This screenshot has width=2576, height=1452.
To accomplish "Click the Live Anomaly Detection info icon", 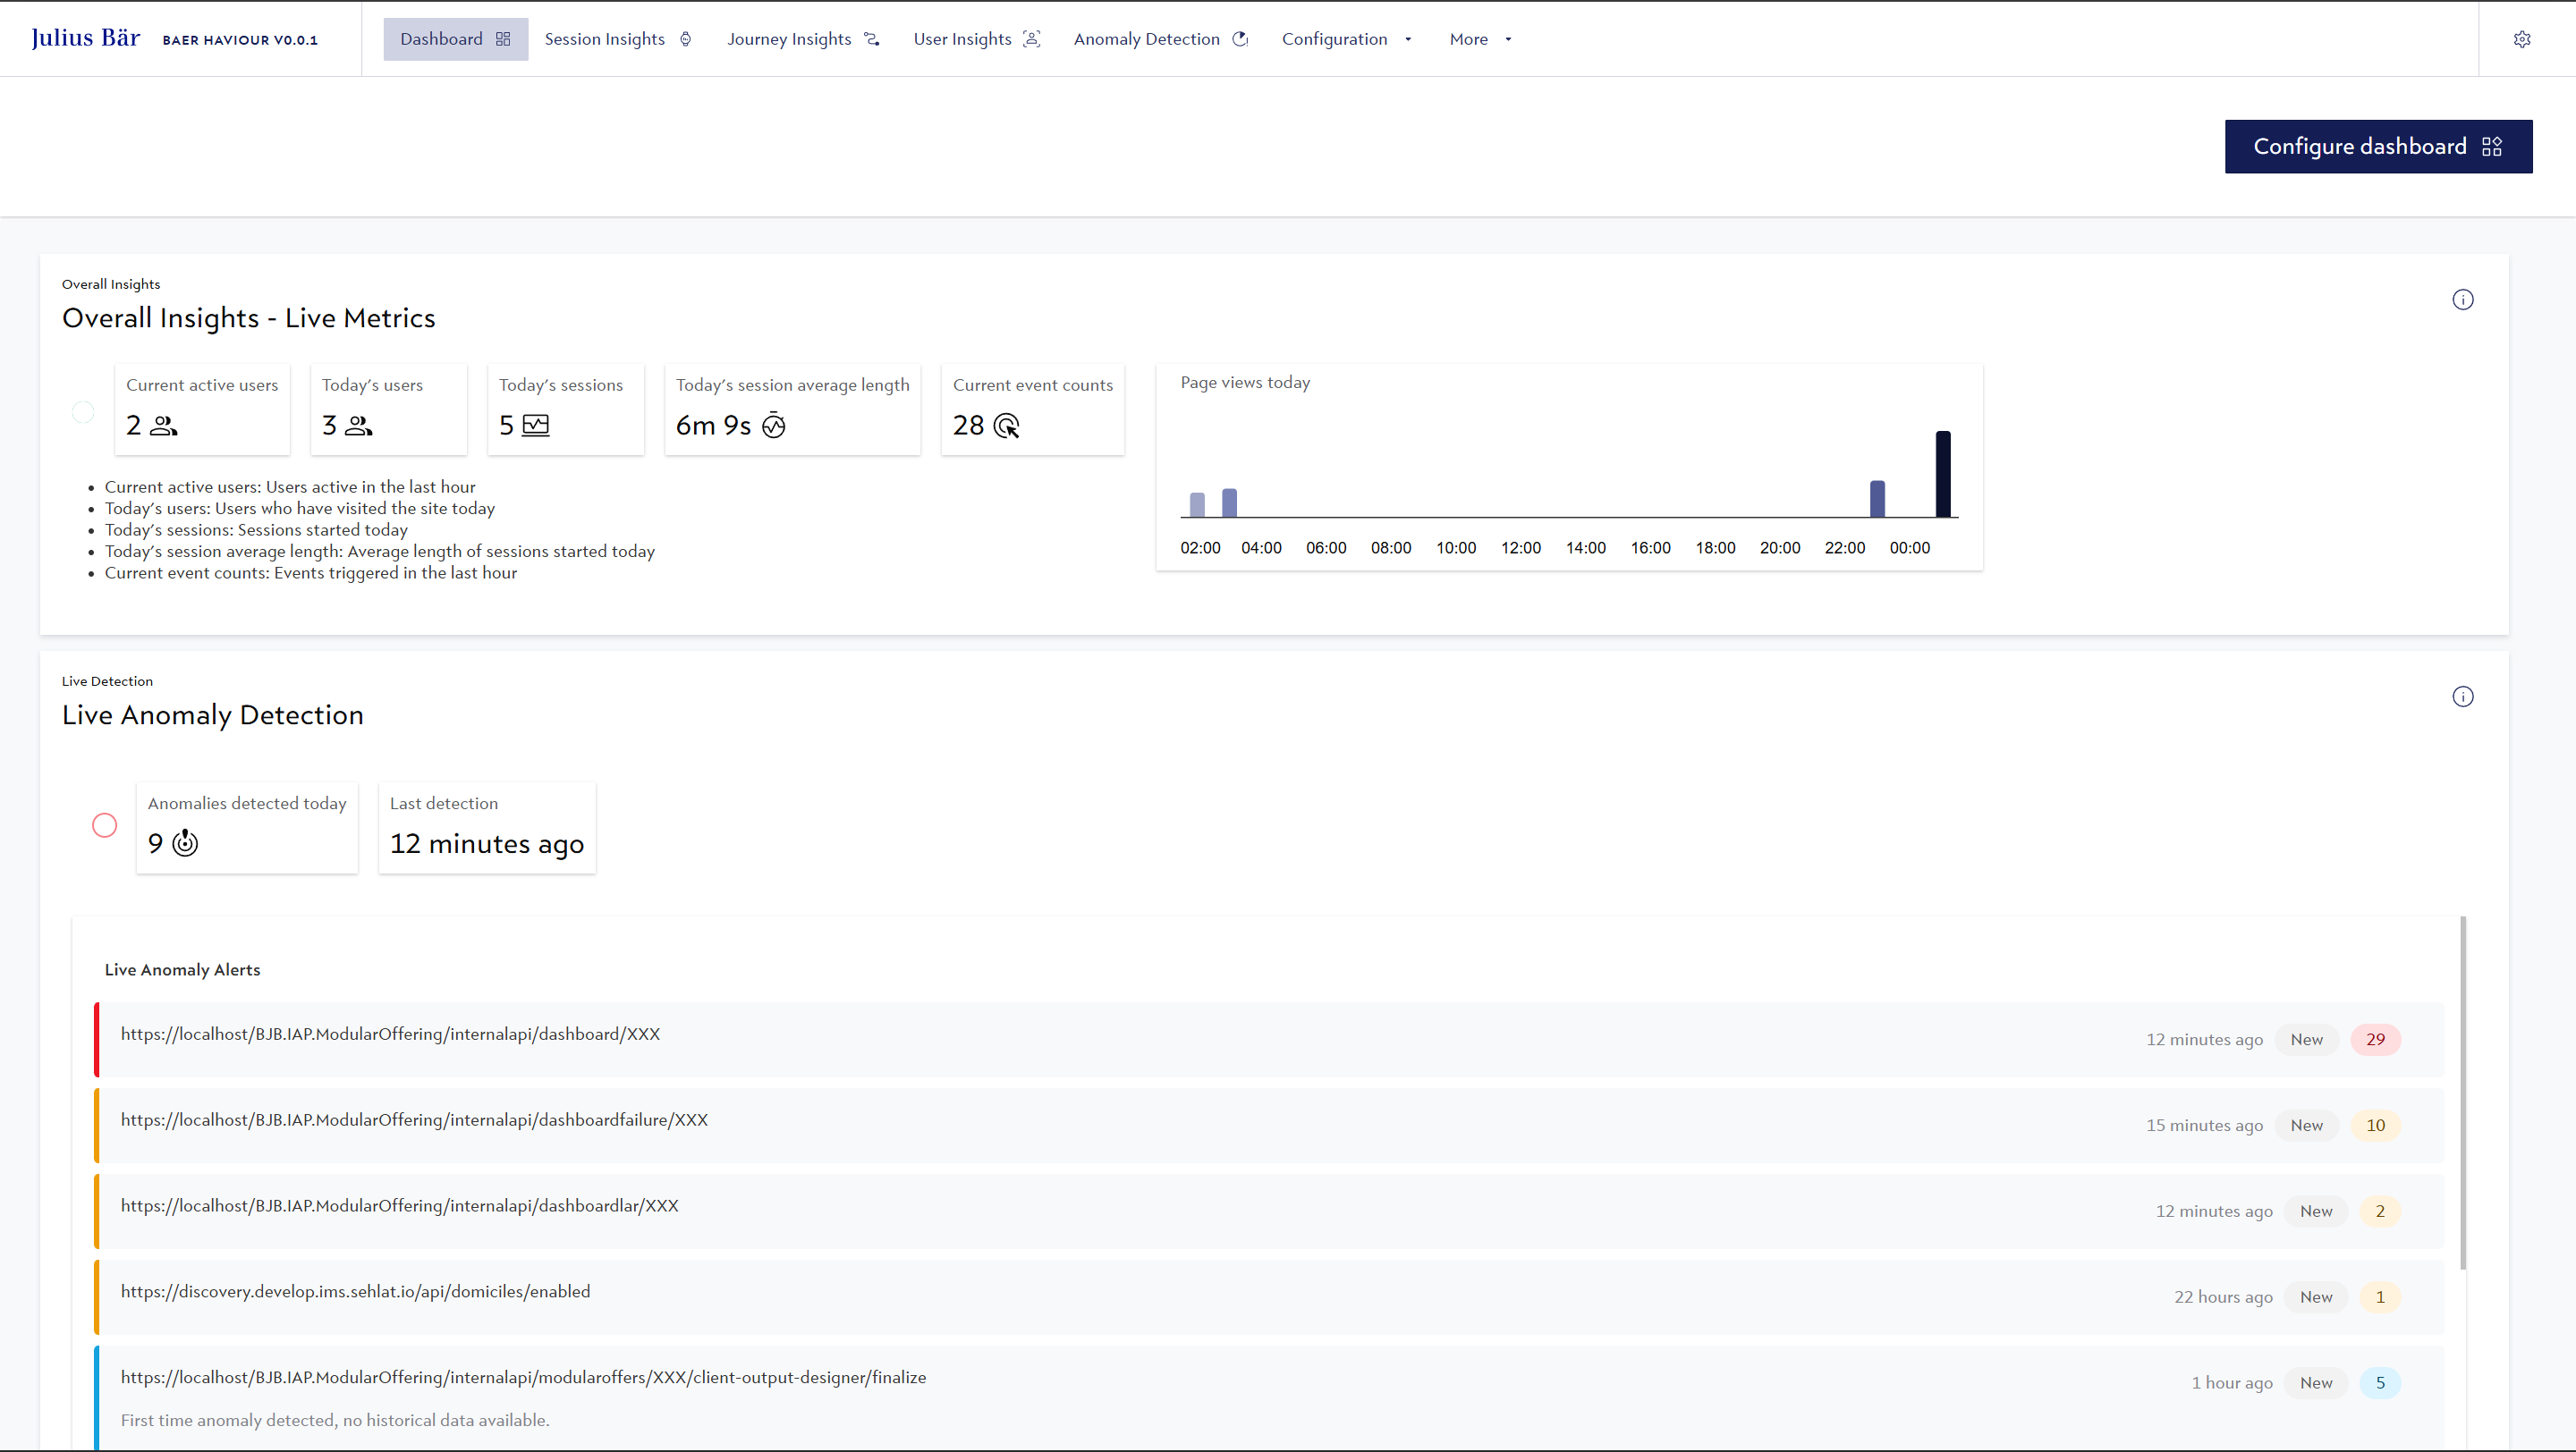I will (2463, 696).
